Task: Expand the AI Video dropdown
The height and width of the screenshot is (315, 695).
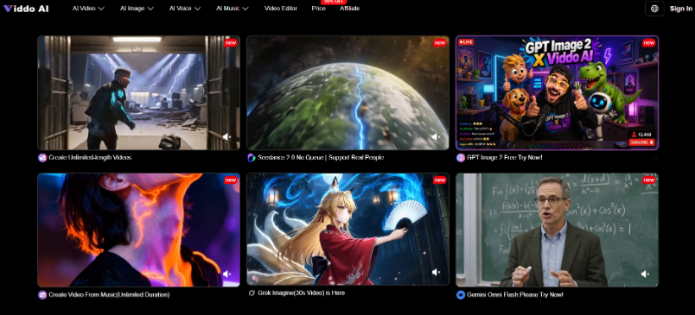Action: click(88, 9)
